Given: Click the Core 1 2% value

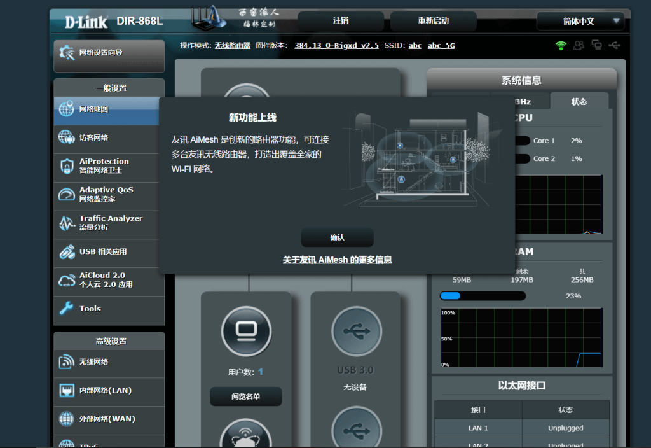Looking at the screenshot, I should click(576, 141).
